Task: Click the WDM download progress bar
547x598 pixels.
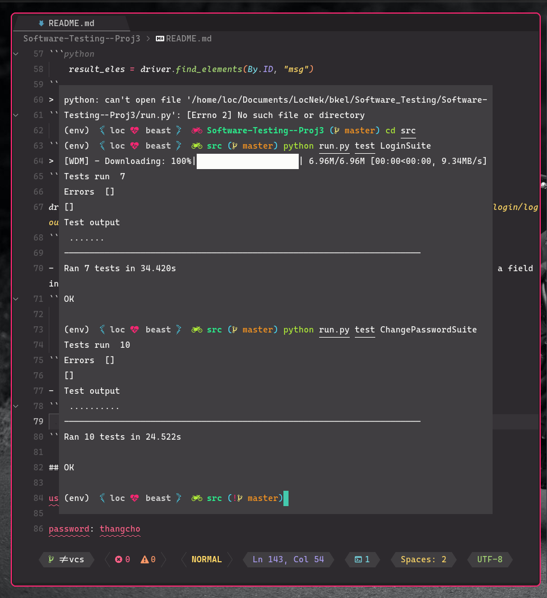Action: pyautogui.click(x=248, y=161)
